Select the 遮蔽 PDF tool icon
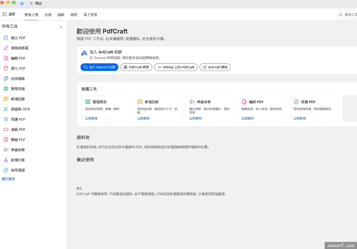 [6, 130]
